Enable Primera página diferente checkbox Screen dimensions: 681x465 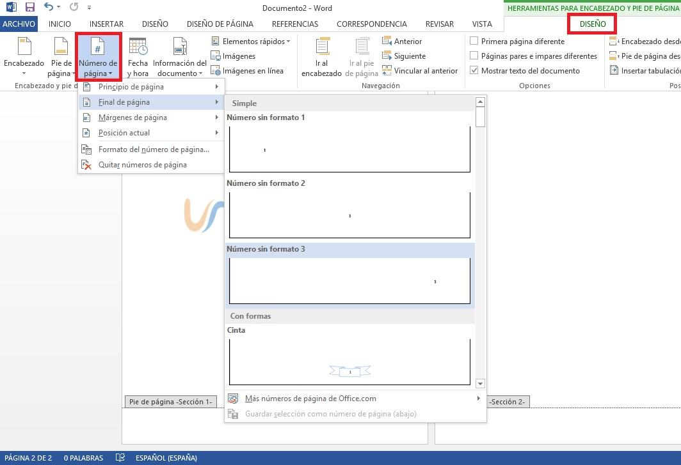click(474, 41)
